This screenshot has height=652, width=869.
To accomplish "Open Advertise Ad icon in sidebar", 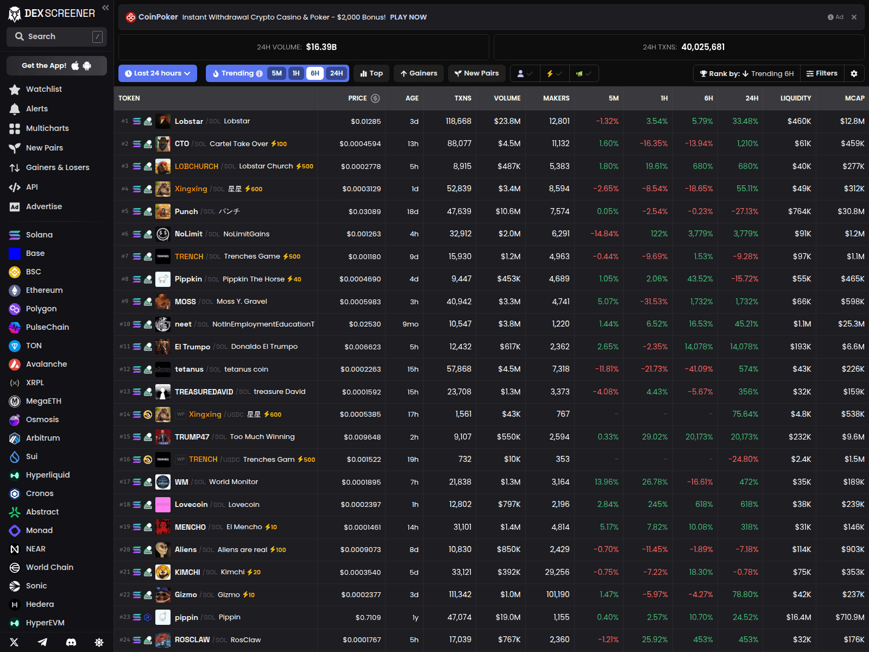I will click(15, 206).
